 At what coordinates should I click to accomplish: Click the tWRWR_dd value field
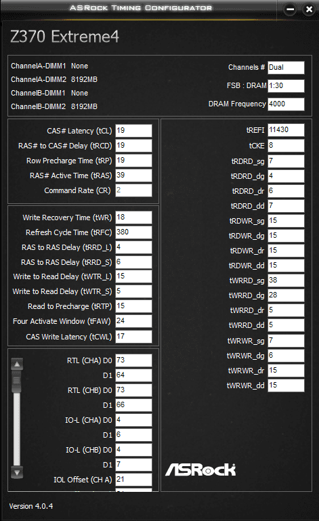pos(286,385)
